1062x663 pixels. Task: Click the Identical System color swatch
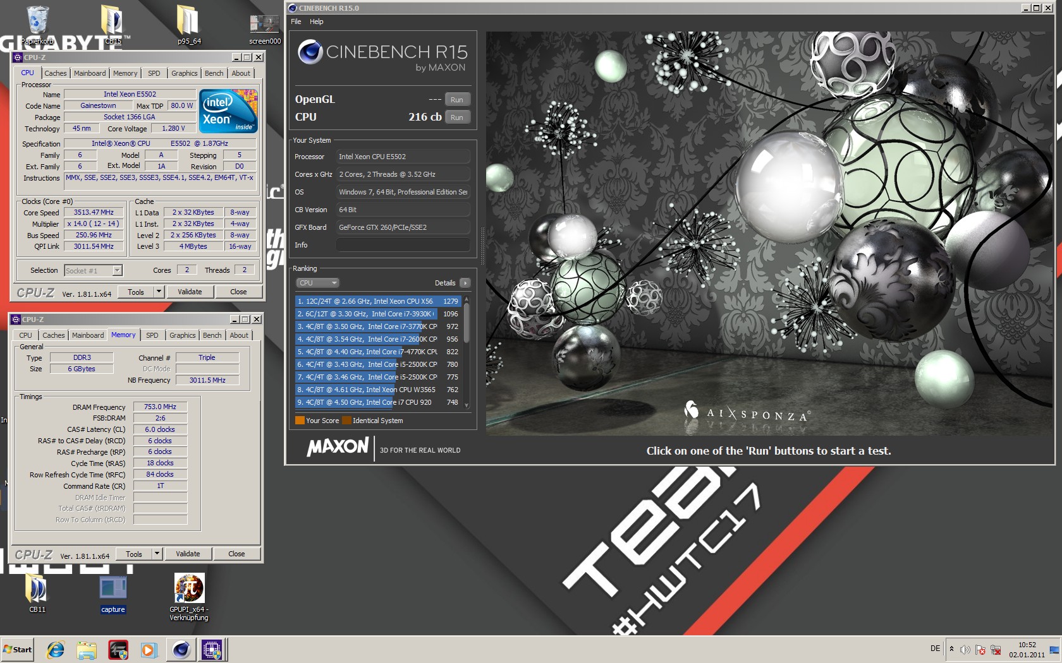click(x=346, y=421)
